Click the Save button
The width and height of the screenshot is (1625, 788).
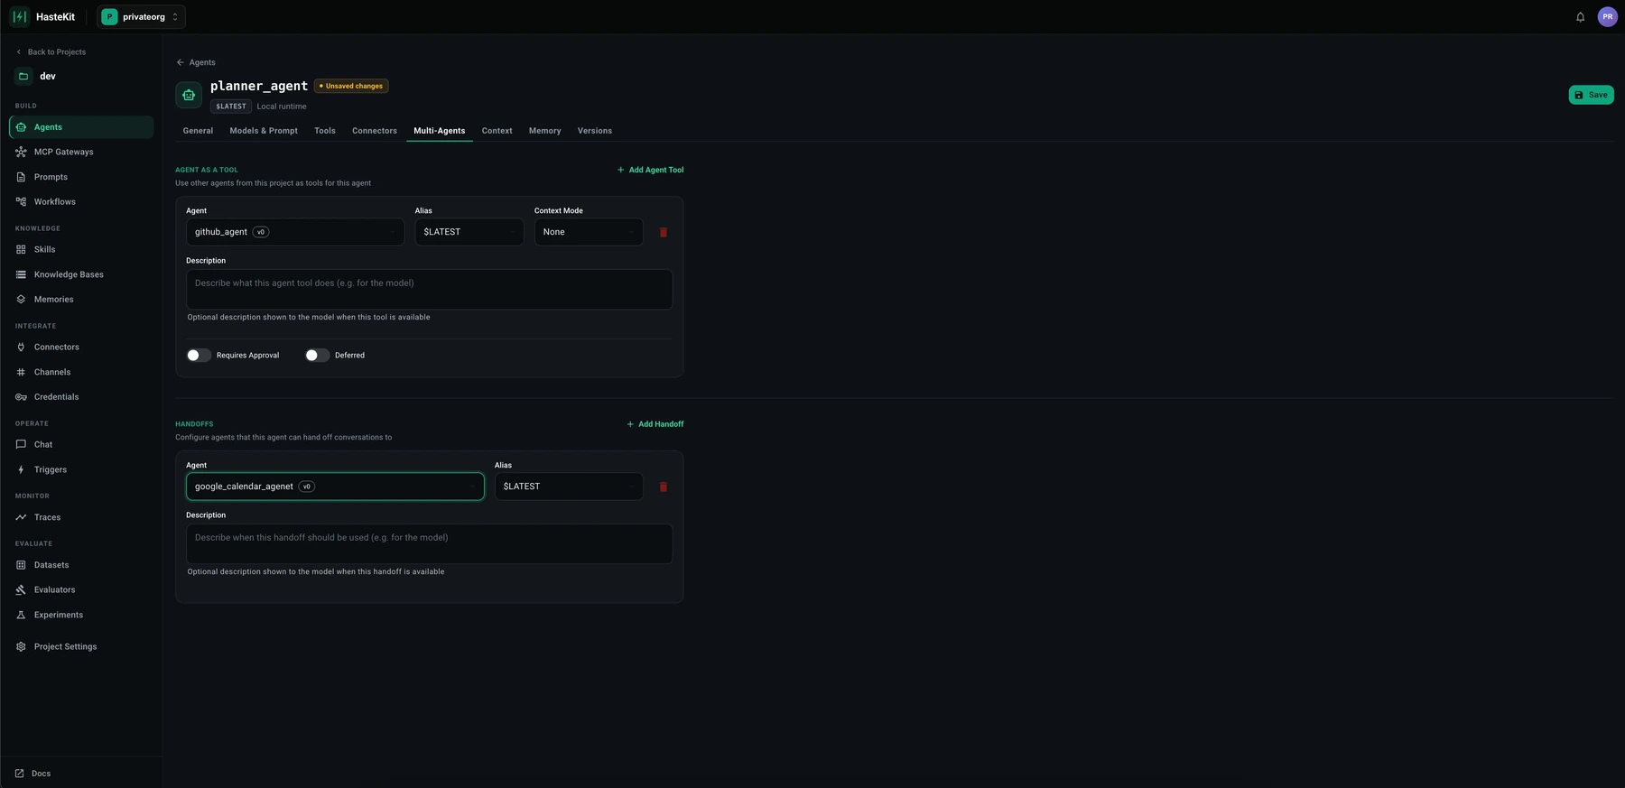[1591, 95]
